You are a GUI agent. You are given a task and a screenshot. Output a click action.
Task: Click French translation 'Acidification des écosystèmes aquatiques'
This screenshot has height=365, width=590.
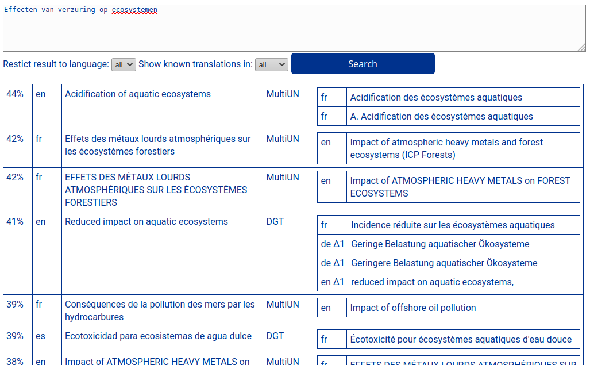(436, 98)
